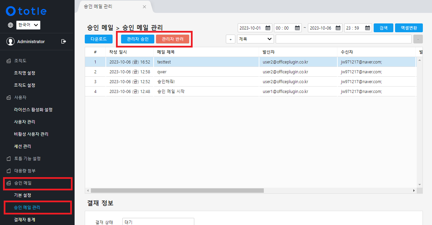The height and width of the screenshot is (225, 432).
Task: Click the start time 00:00 picker icon
Action: pos(297,28)
